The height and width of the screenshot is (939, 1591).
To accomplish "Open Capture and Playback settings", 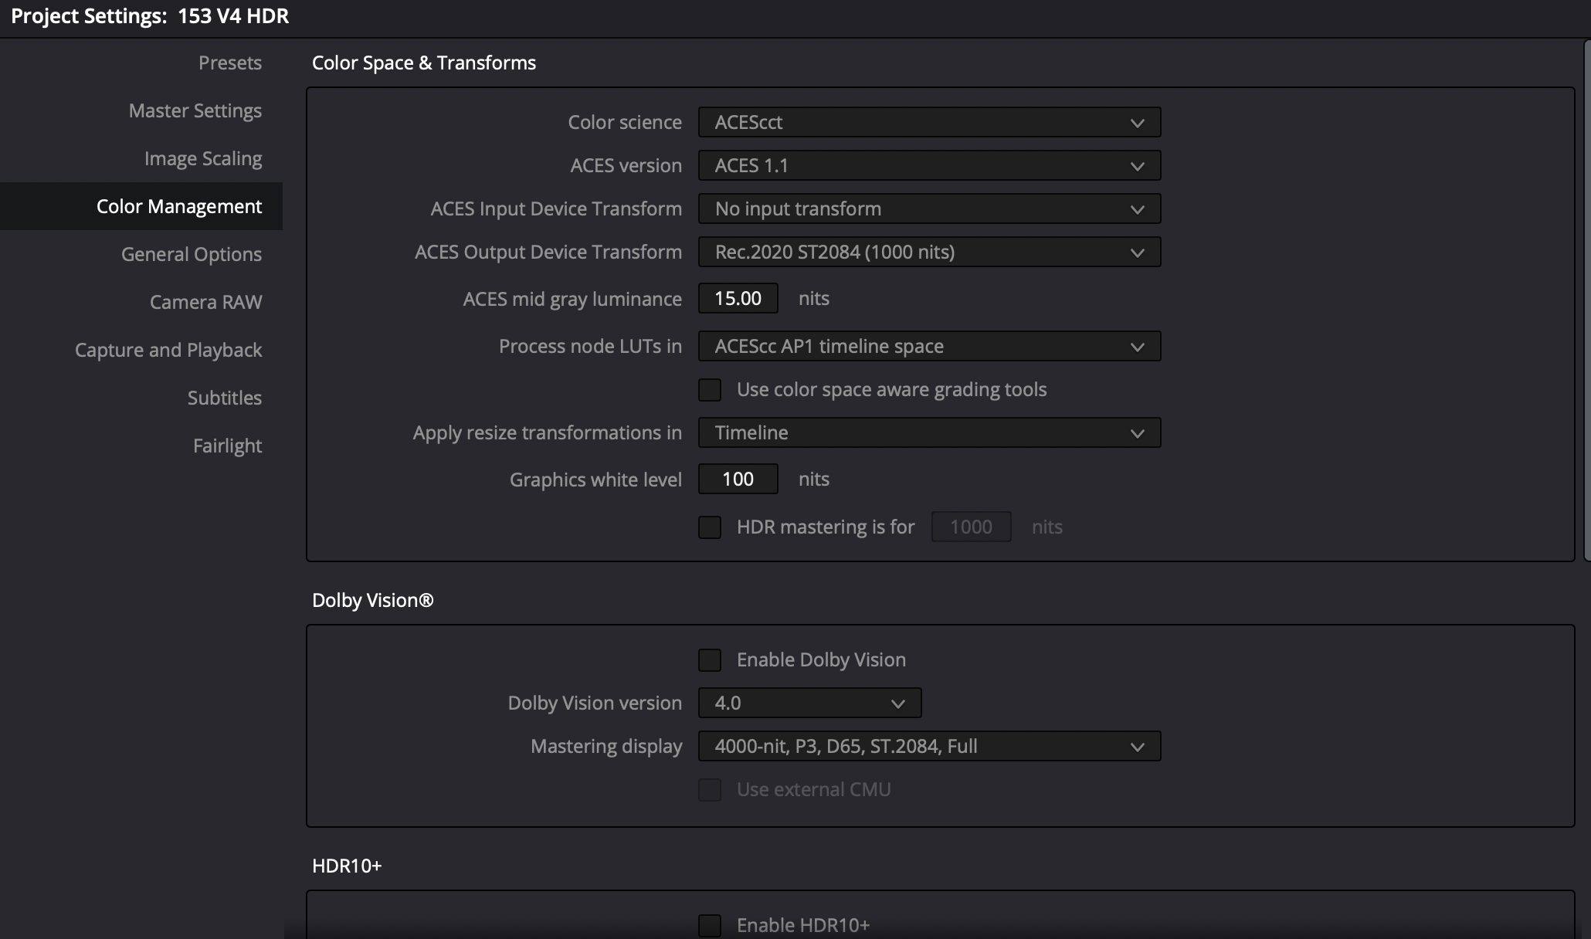I will pos(168,350).
